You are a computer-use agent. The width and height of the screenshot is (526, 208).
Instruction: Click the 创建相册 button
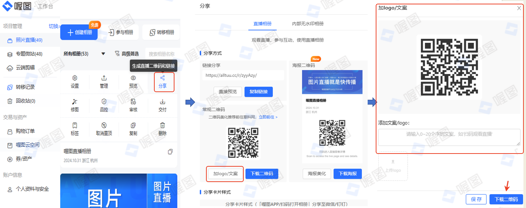tap(78, 33)
